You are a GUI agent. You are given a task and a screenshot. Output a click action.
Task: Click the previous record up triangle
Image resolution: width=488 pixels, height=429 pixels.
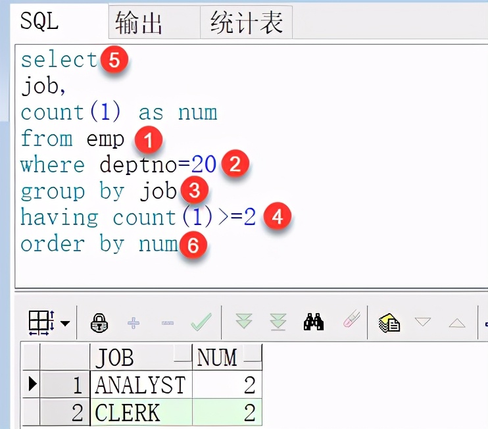click(457, 323)
